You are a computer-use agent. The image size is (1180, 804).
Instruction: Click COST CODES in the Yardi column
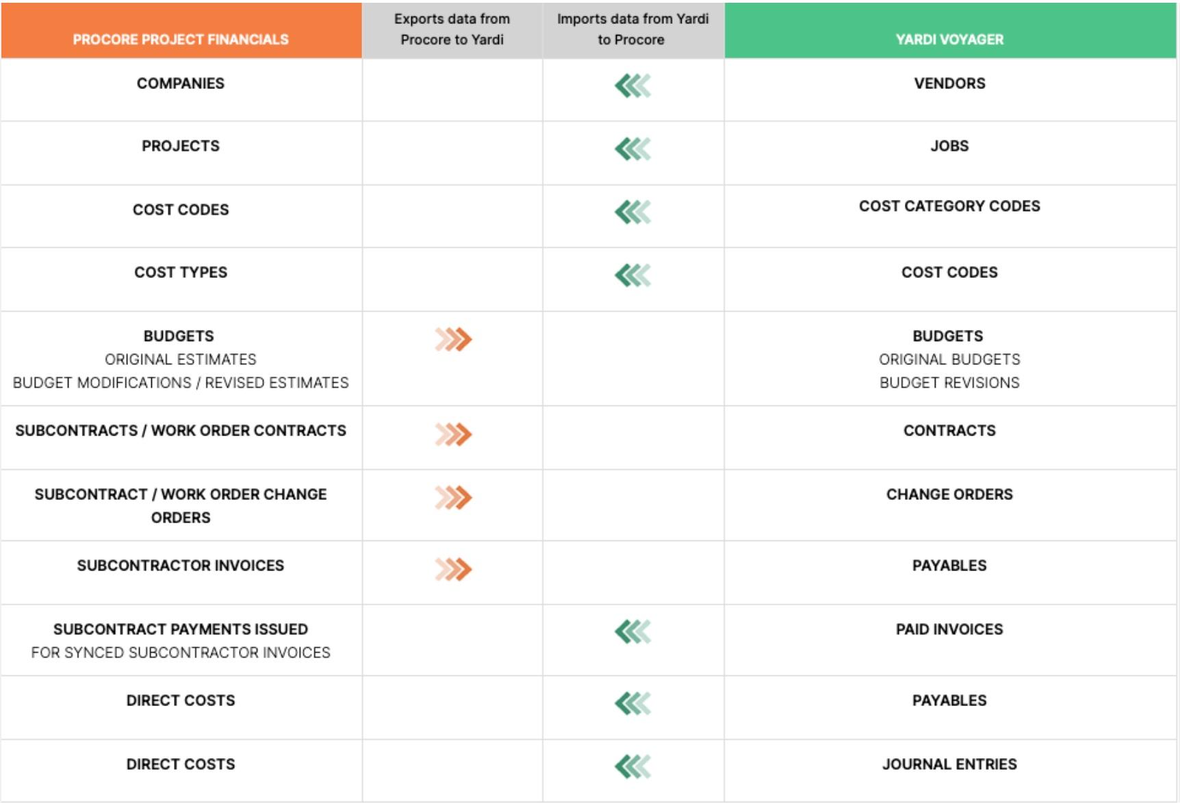pyautogui.click(x=950, y=273)
